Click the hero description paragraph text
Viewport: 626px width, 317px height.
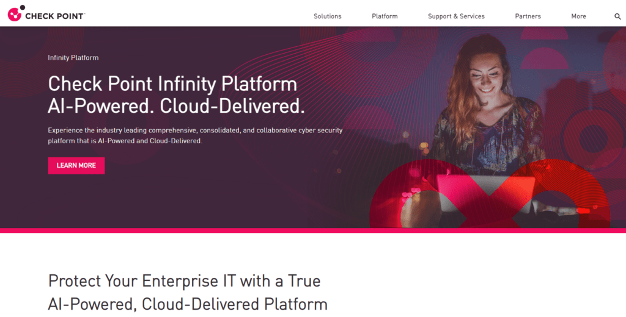click(x=195, y=135)
